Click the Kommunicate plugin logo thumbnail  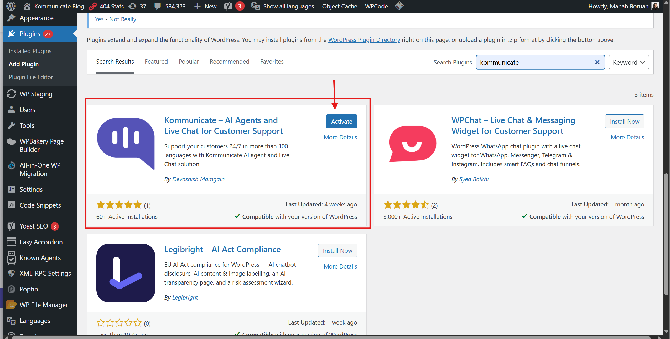126,144
